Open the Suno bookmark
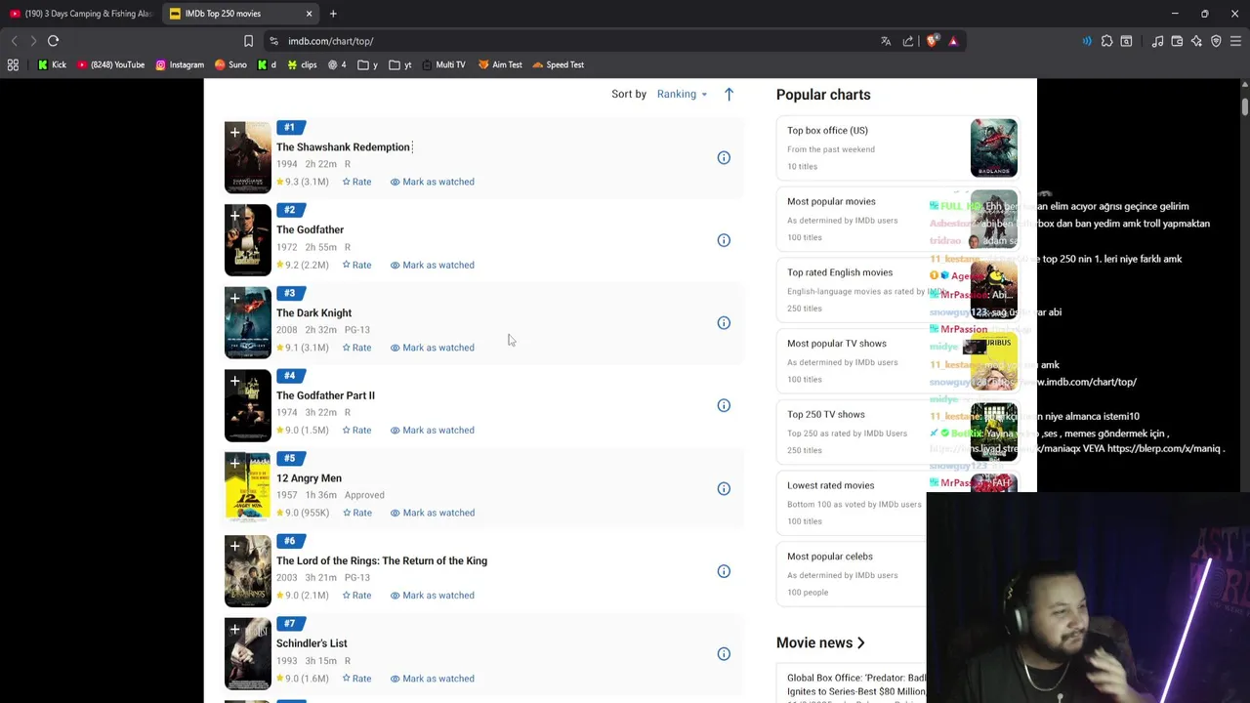The image size is (1250, 703). pos(230,64)
